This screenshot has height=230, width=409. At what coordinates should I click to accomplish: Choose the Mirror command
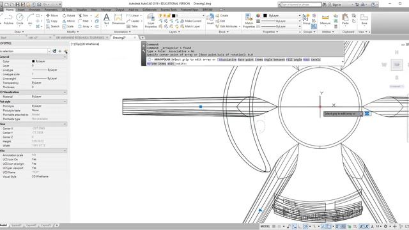pos(68,21)
